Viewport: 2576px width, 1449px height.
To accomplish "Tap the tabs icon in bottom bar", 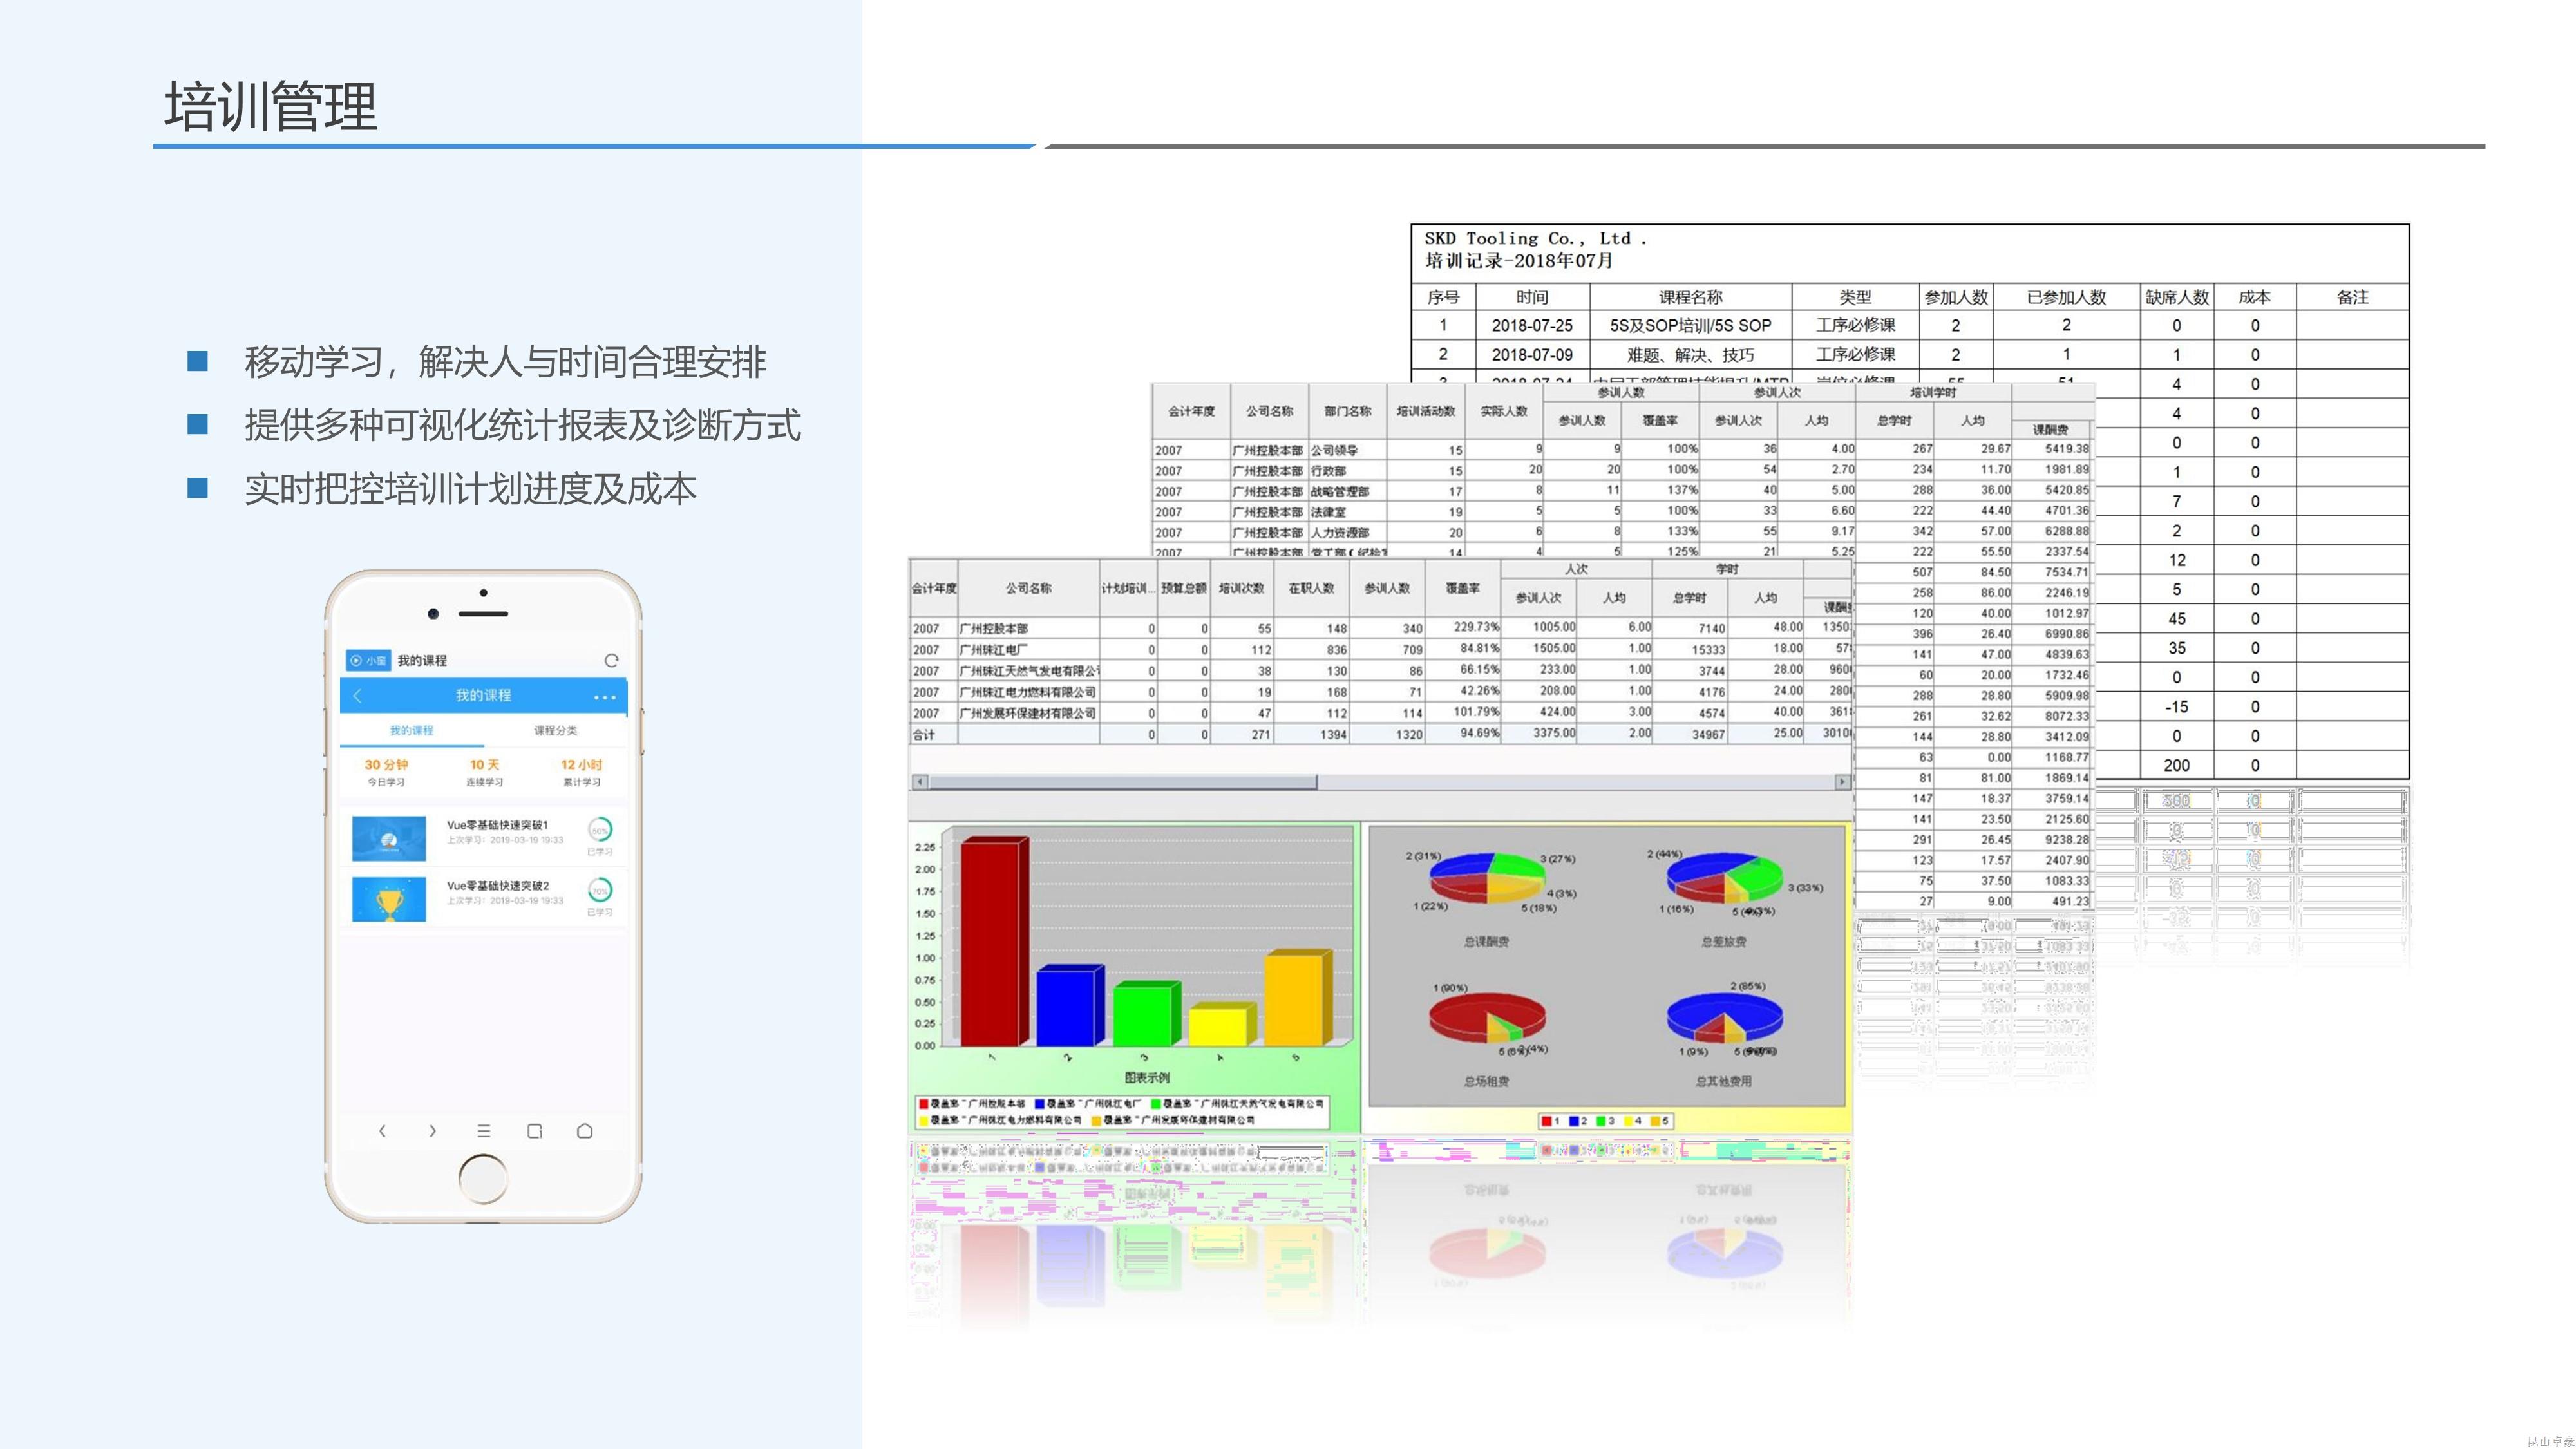I will (535, 1131).
